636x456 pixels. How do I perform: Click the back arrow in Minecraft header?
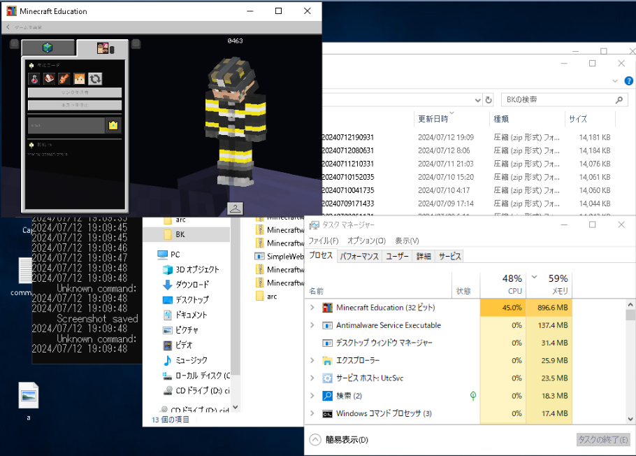pos(8,27)
